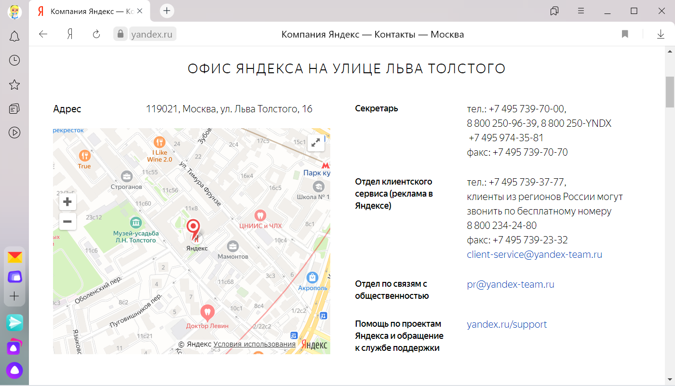
Task: Reload the current page
Action: 96,34
